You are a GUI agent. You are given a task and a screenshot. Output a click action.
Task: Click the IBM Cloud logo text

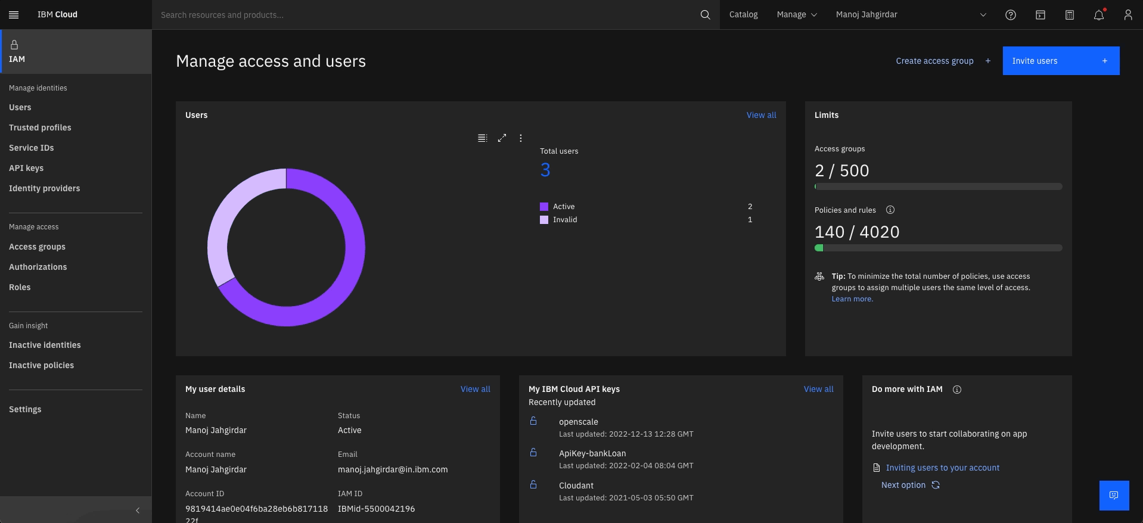(x=57, y=14)
